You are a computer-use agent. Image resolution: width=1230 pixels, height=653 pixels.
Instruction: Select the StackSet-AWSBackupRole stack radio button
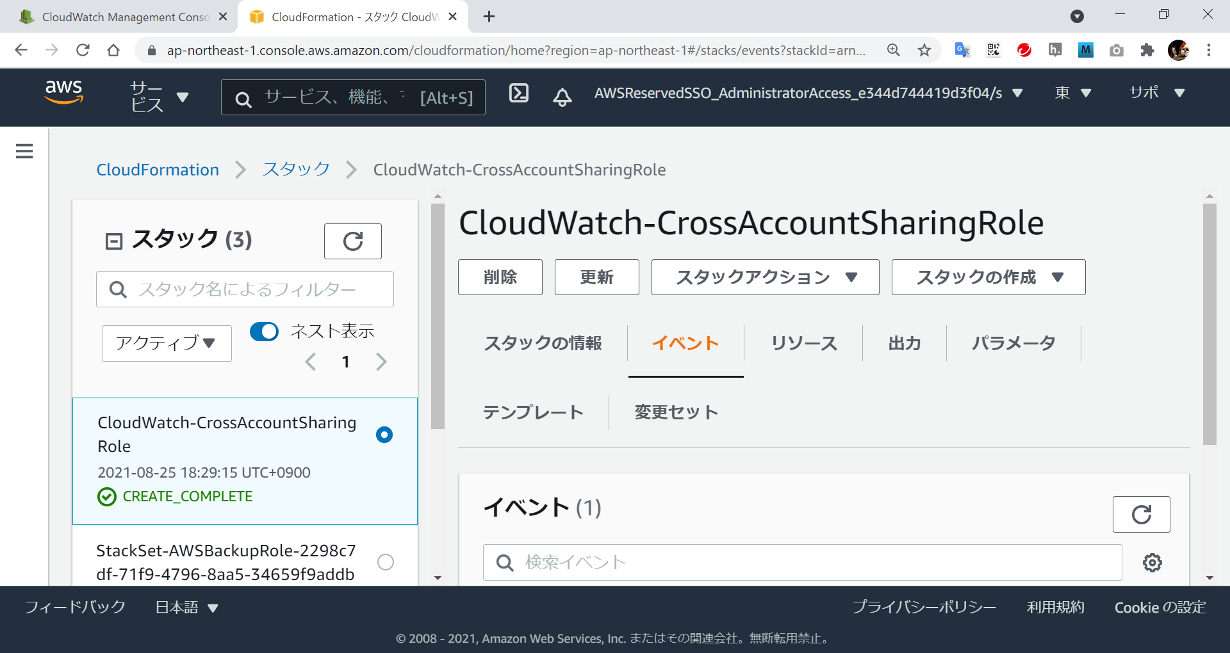pos(385,562)
